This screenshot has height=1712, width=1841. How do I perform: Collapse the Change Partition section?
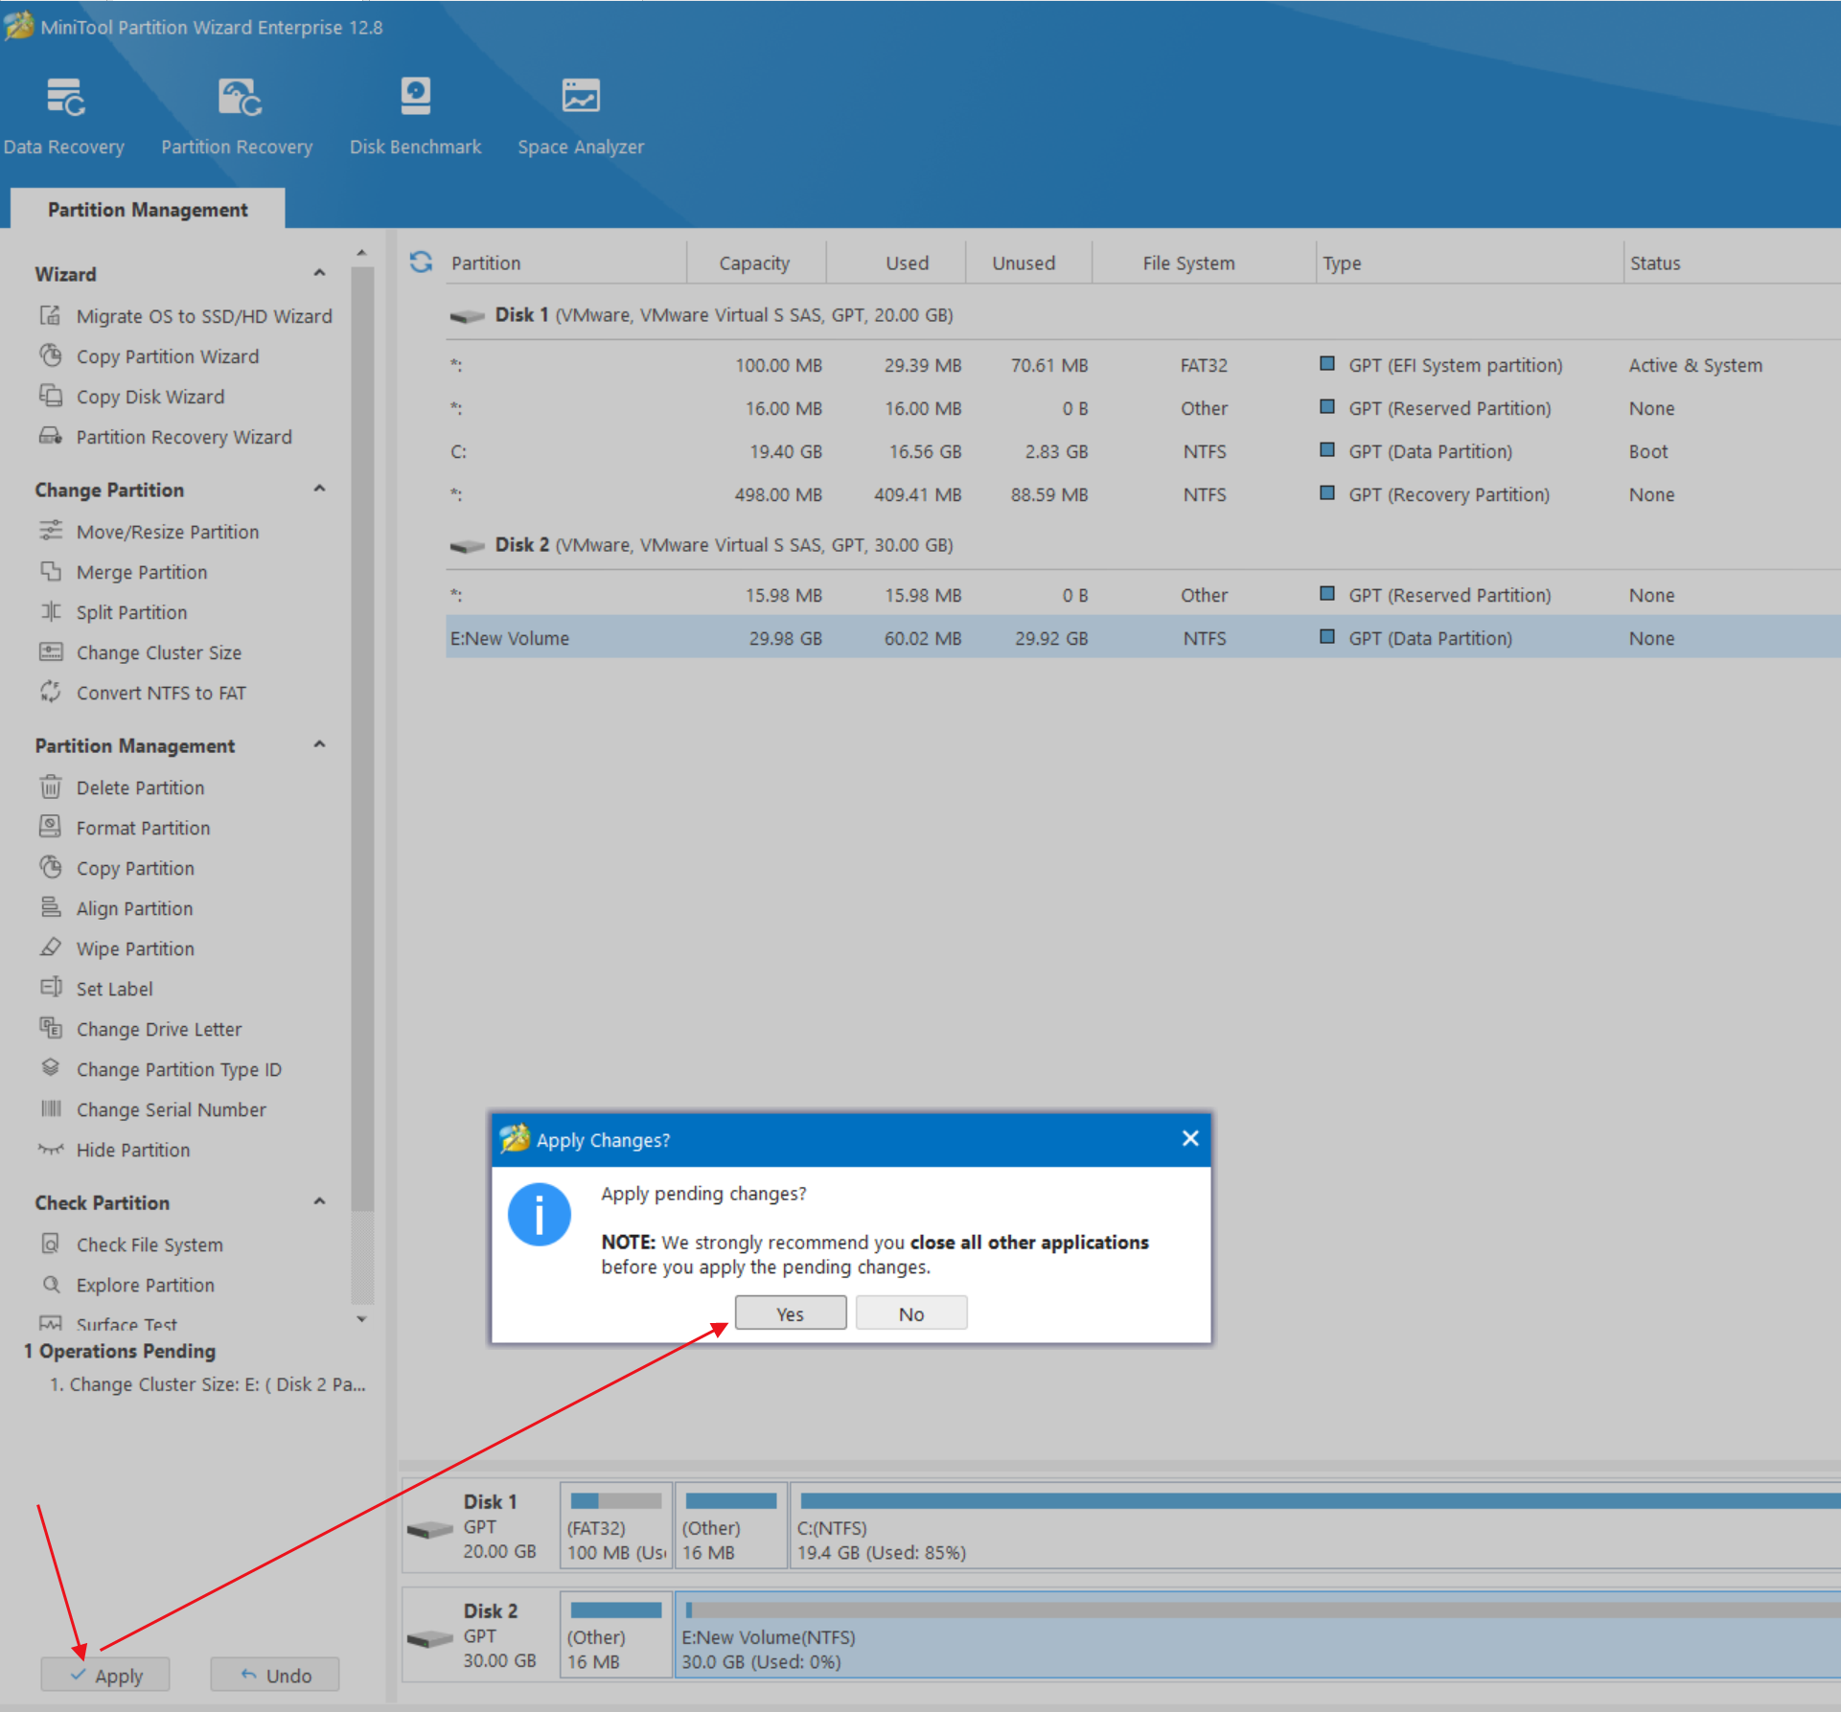[x=319, y=489]
